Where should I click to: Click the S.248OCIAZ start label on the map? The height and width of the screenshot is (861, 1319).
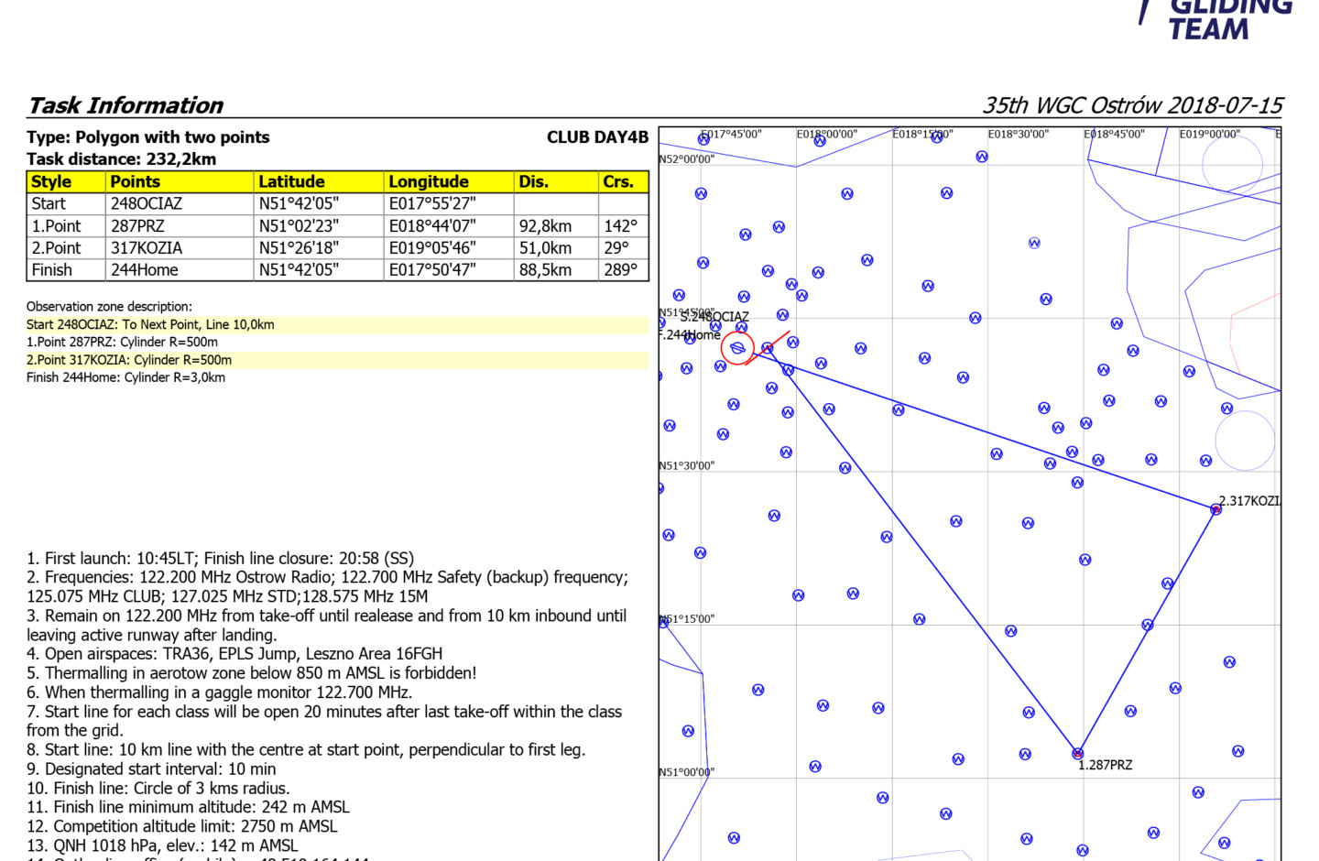(714, 317)
